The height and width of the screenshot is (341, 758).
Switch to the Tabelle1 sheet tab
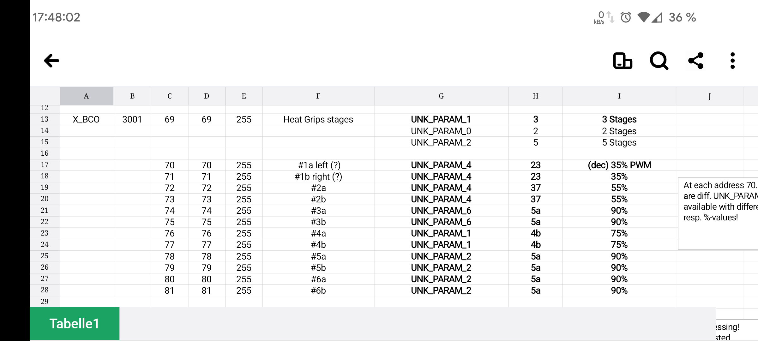tap(75, 324)
